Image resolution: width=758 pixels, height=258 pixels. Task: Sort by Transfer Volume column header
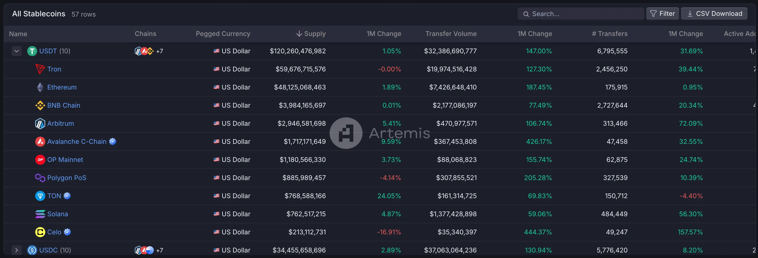pyautogui.click(x=451, y=34)
